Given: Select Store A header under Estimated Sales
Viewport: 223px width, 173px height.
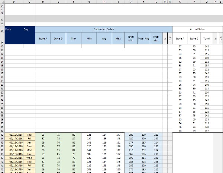Looking at the screenshot, I should point(43,38).
